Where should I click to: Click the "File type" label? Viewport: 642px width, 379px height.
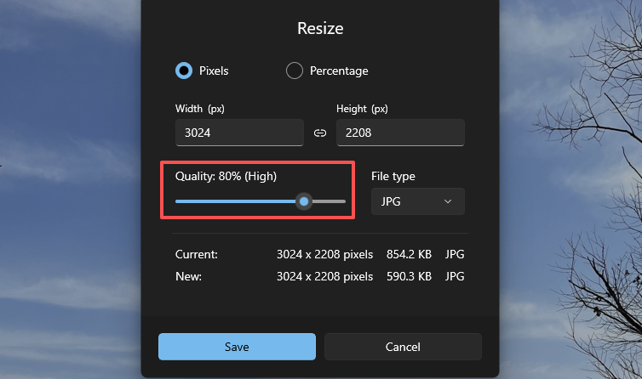393,176
